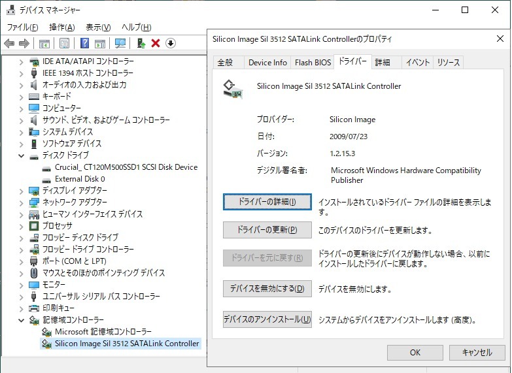Expand the ソフトウェア デバイス node

click(21, 144)
